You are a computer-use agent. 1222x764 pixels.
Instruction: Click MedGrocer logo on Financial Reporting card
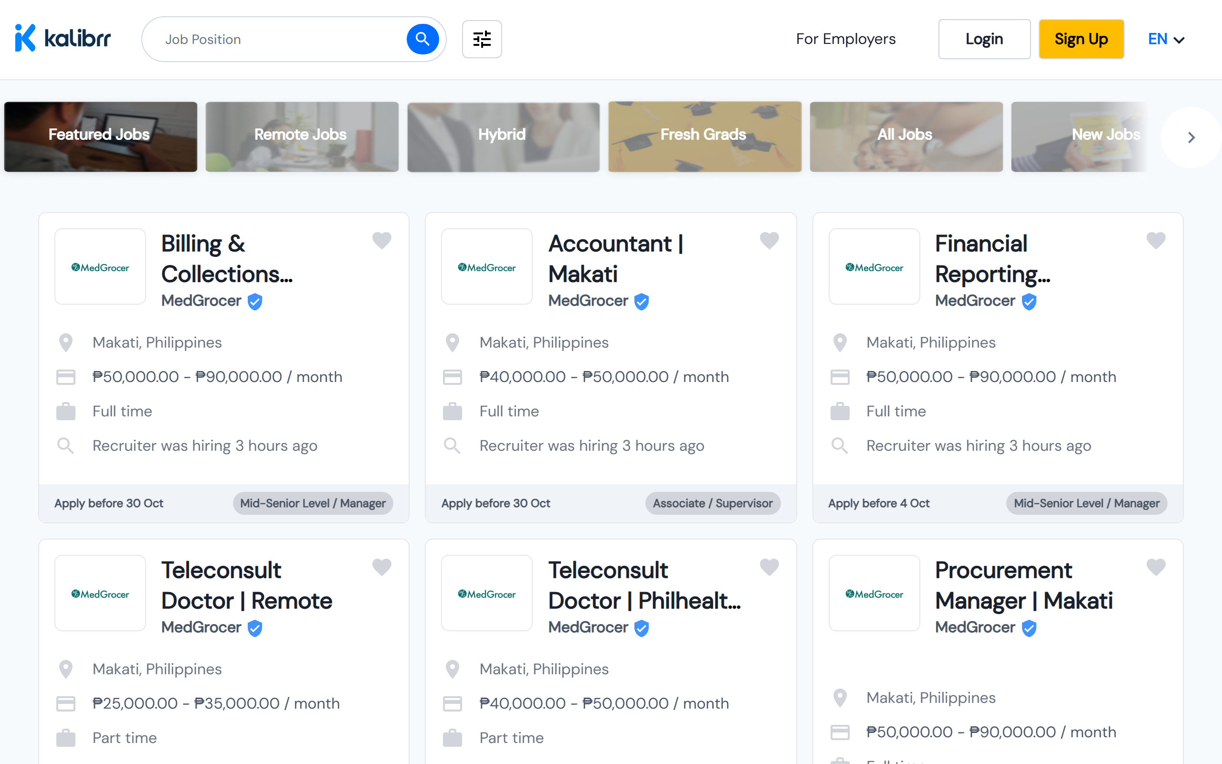point(874,267)
